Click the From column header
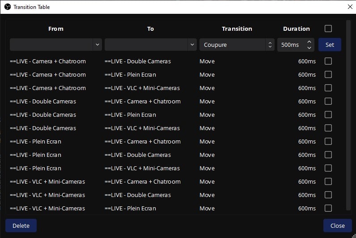The image size is (356, 238). pos(56,29)
